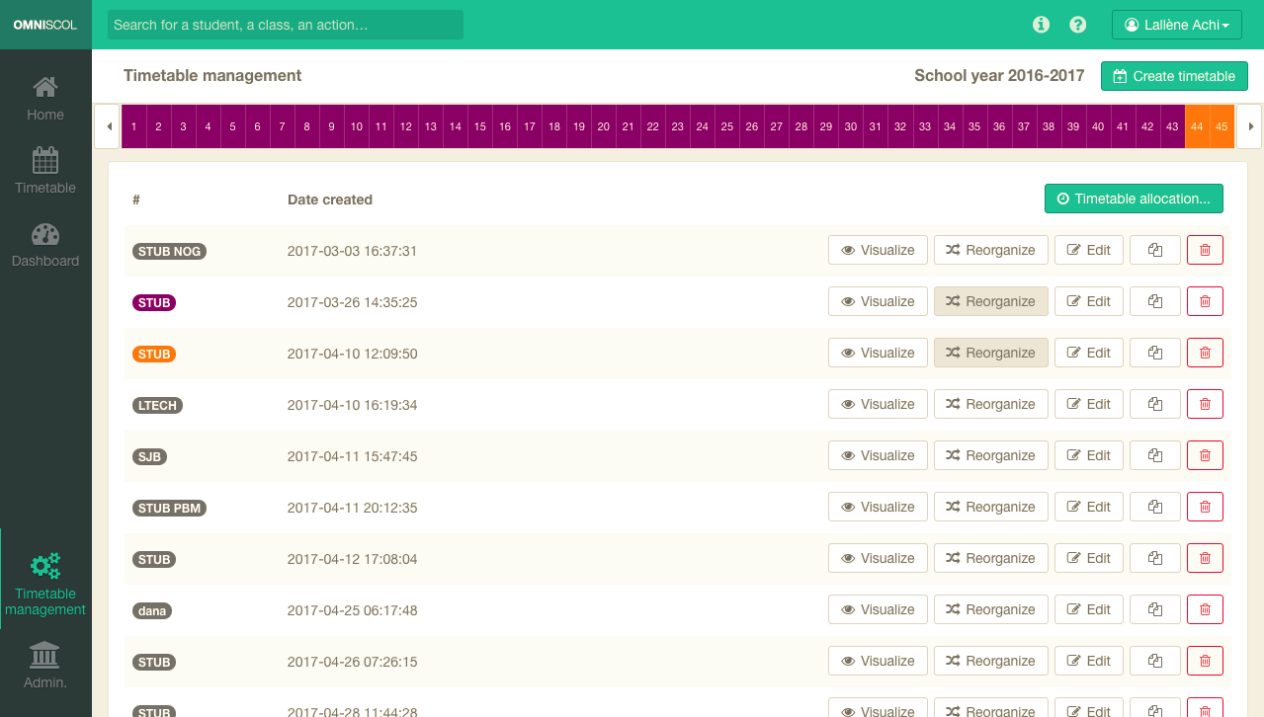This screenshot has height=717, width=1264.
Task: Click the info icon in top bar
Action: tap(1041, 25)
